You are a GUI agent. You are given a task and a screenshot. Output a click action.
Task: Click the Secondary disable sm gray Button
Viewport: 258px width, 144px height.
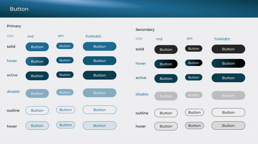194,95
